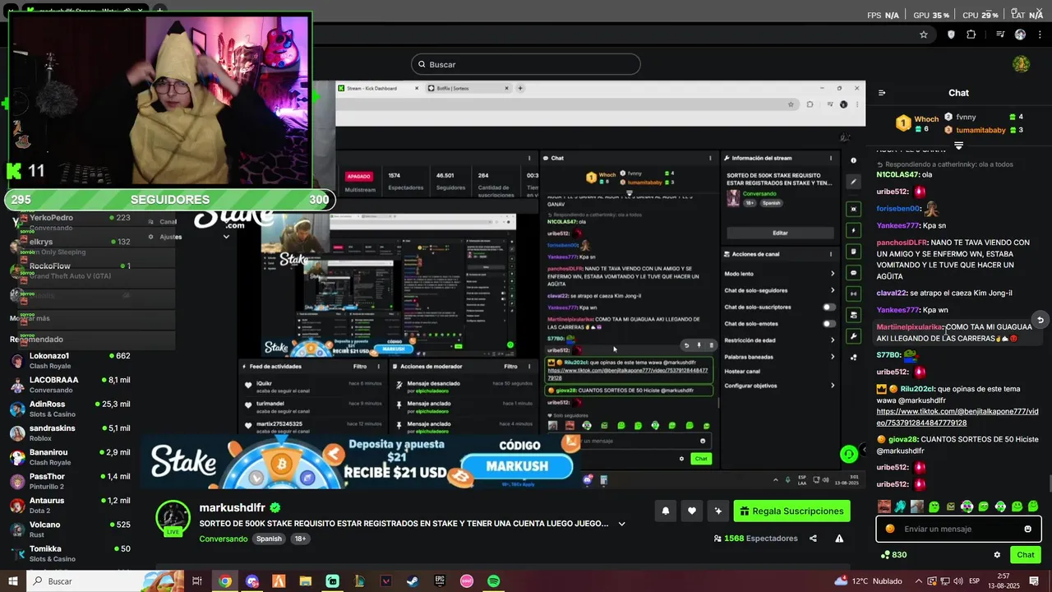The image size is (1052, 592).
Task: Click Stake promo banner over the stream
Action: pyautogui.click(x=362, y=460)
